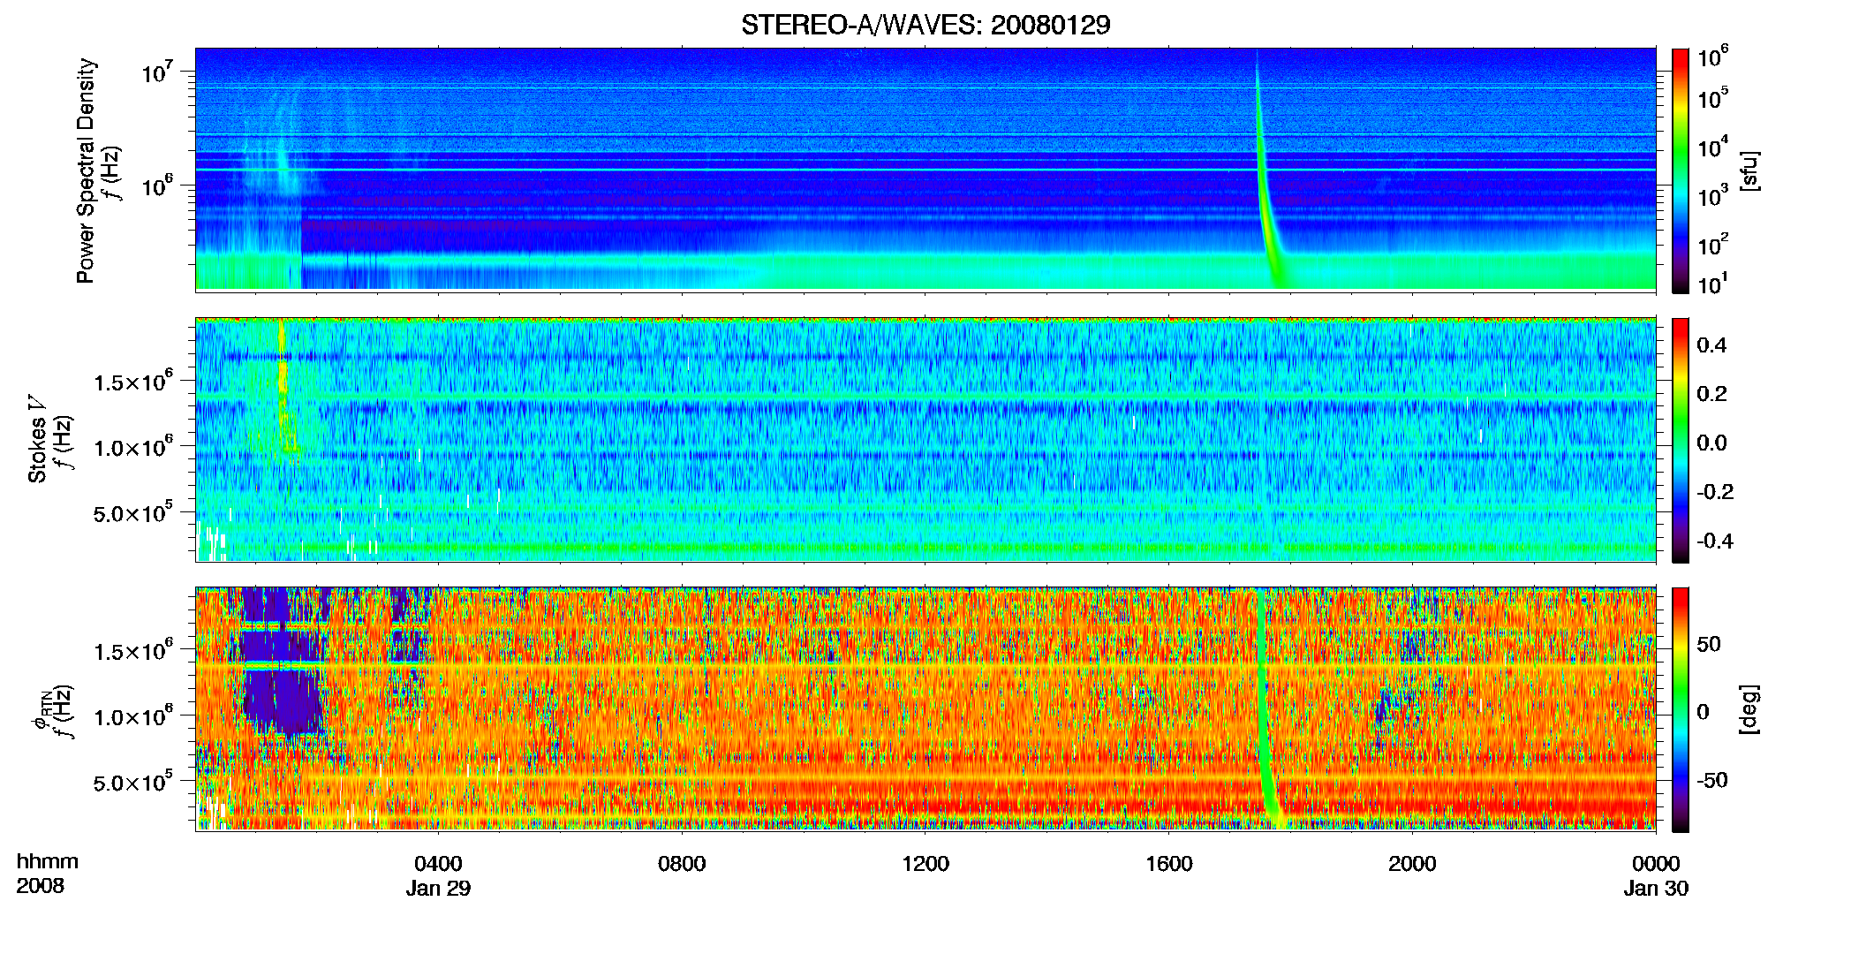The height and width of the screenshot is (954, 1851).
Task: Click the hhmm axis unit label
Action: click(x=48, y=861)
